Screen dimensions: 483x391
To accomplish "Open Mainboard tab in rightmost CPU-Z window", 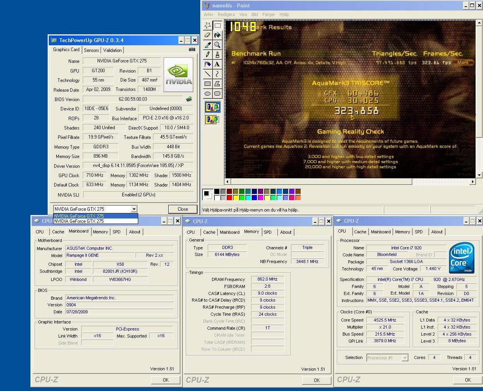I will (381, 232).
